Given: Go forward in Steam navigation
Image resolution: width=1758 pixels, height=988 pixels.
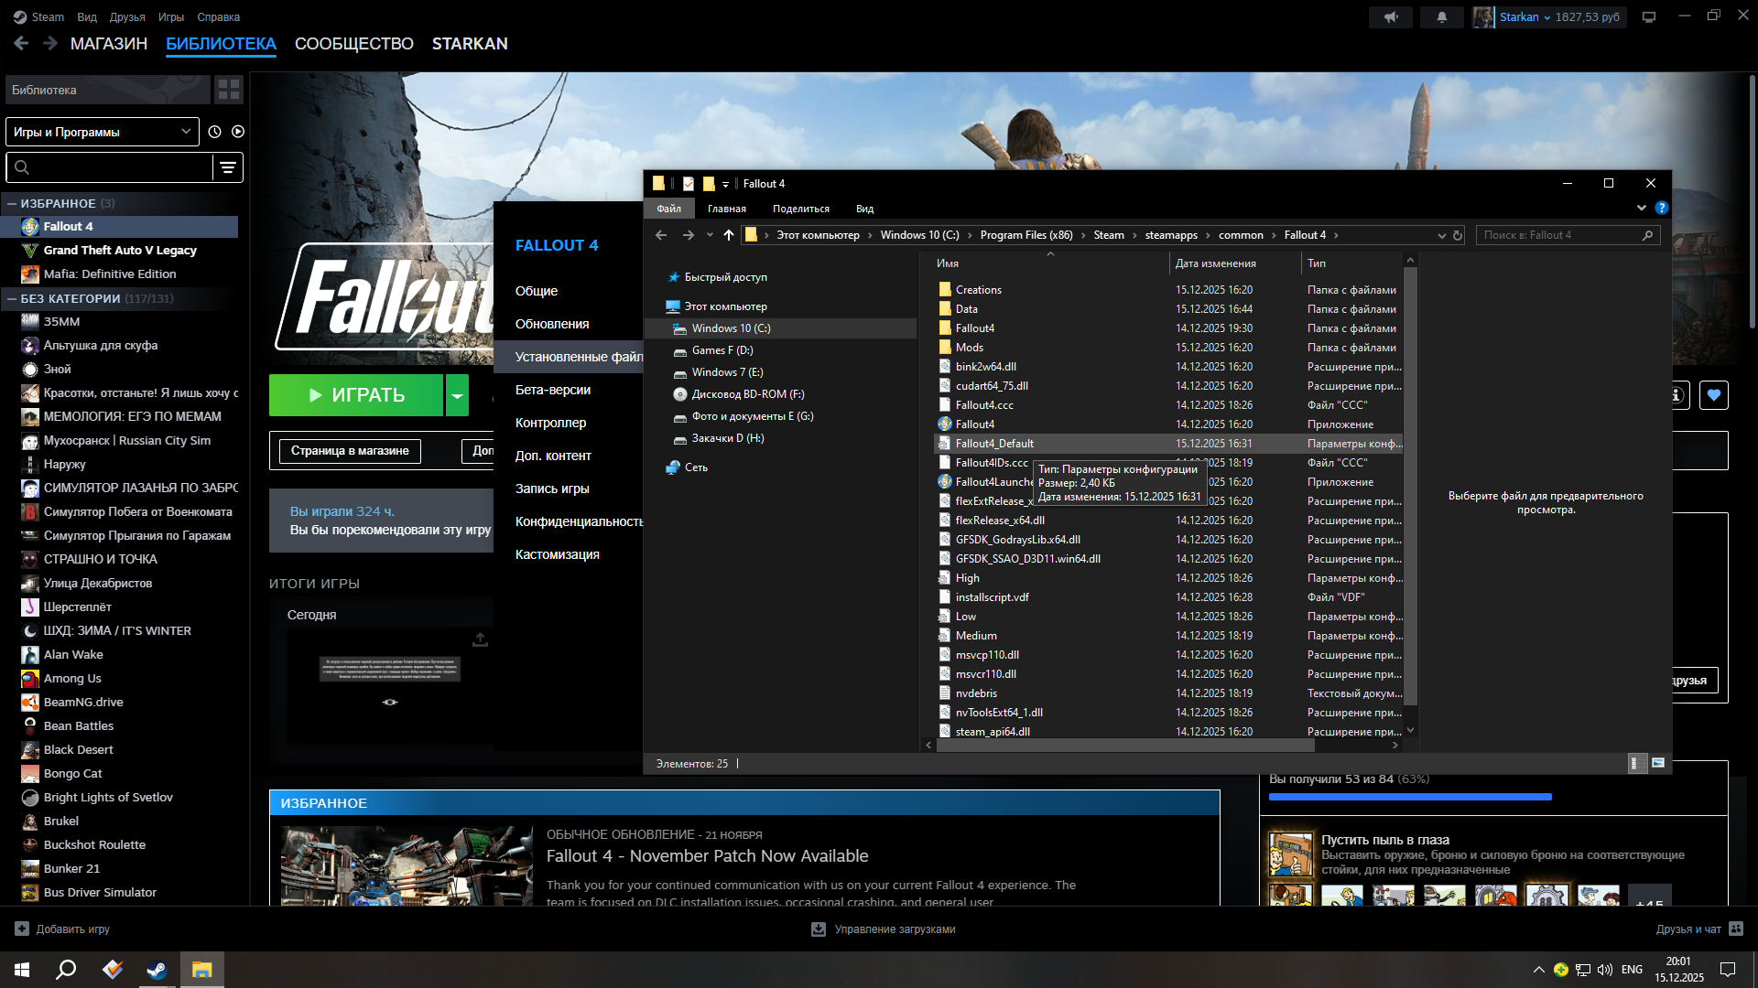Looking at the screenshot, I should coord(50,43).
